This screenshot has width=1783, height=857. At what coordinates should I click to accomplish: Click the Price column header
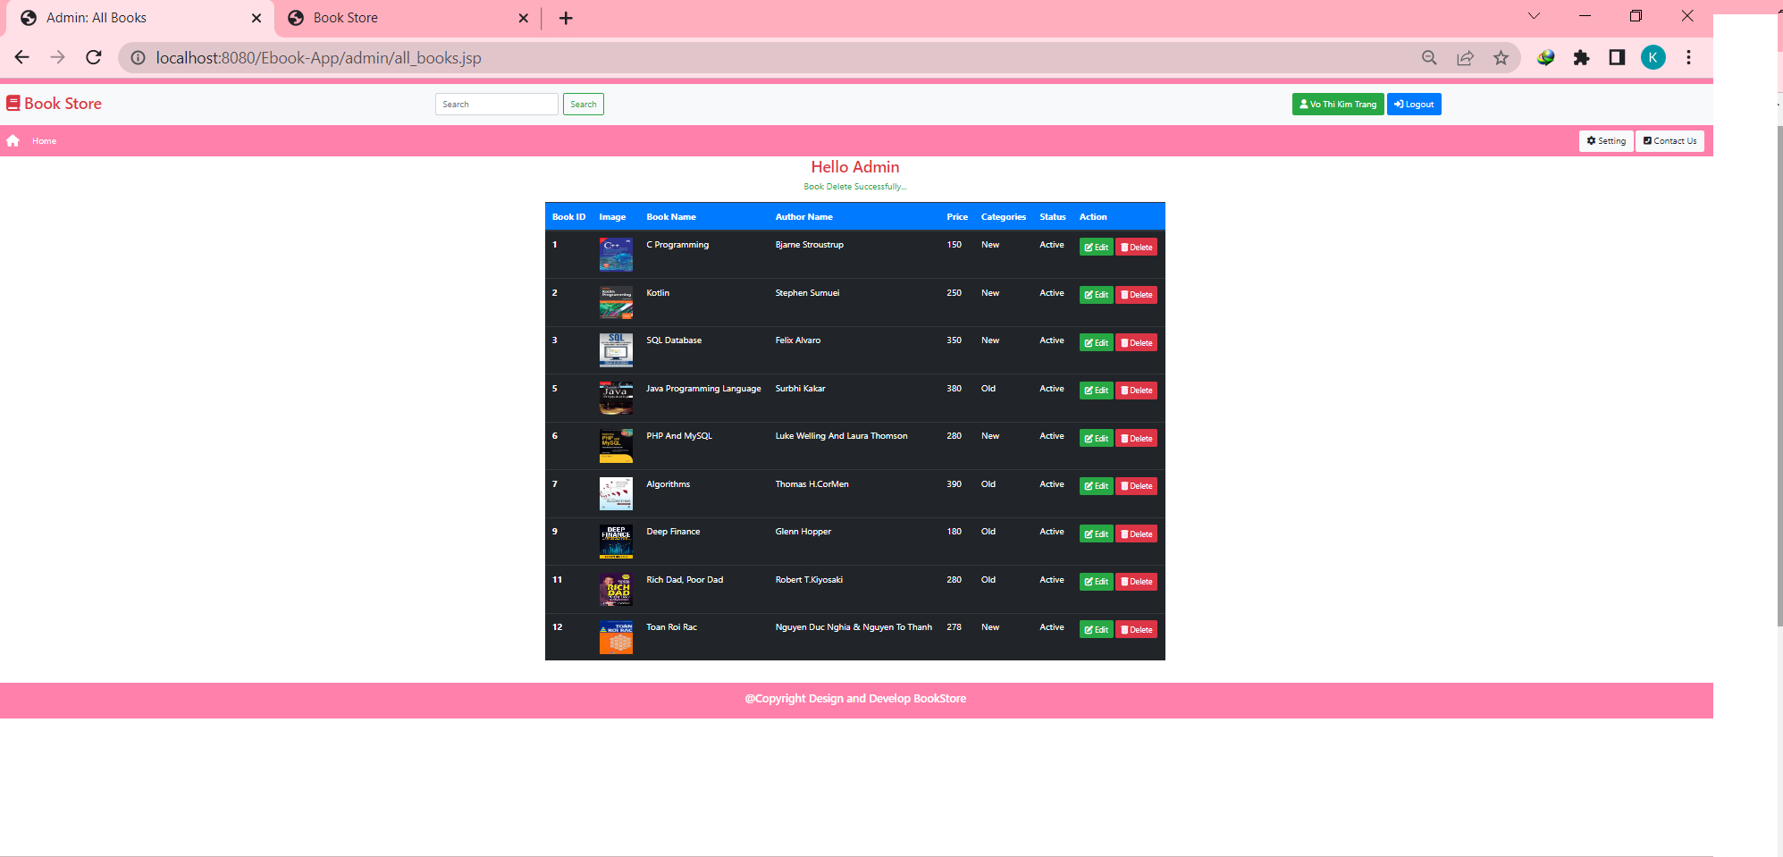[957, 217]
